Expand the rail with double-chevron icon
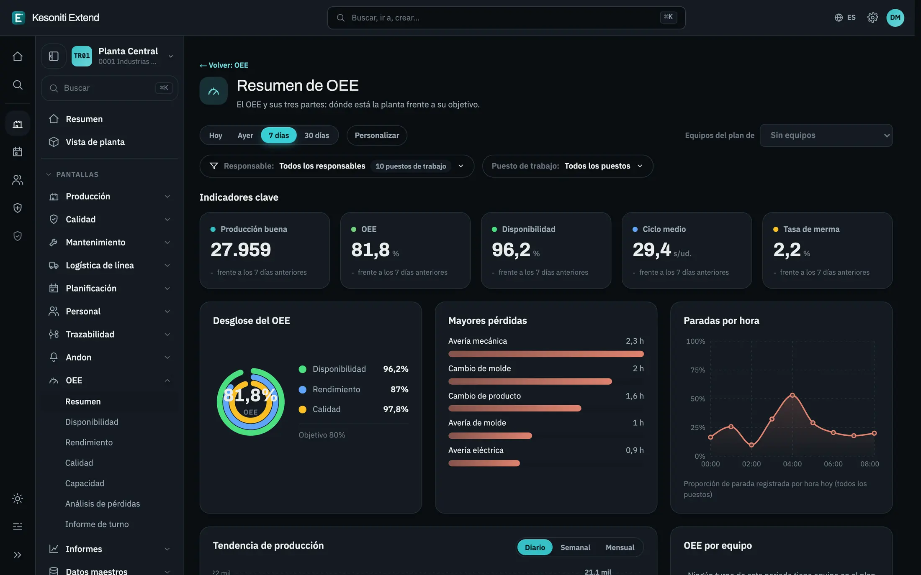 point(18,555)
